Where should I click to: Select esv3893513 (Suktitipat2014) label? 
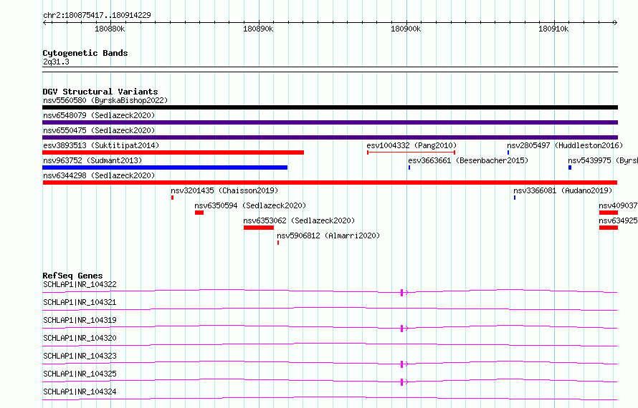[x=101, y=145]
